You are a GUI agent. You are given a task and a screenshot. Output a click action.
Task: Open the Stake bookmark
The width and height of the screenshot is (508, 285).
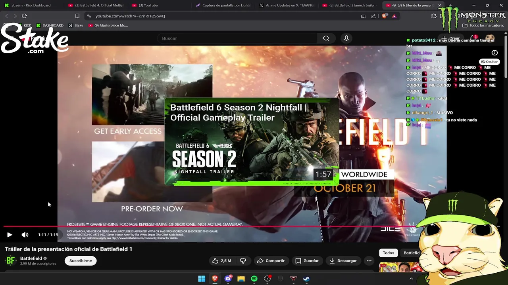tap(76, 25)
